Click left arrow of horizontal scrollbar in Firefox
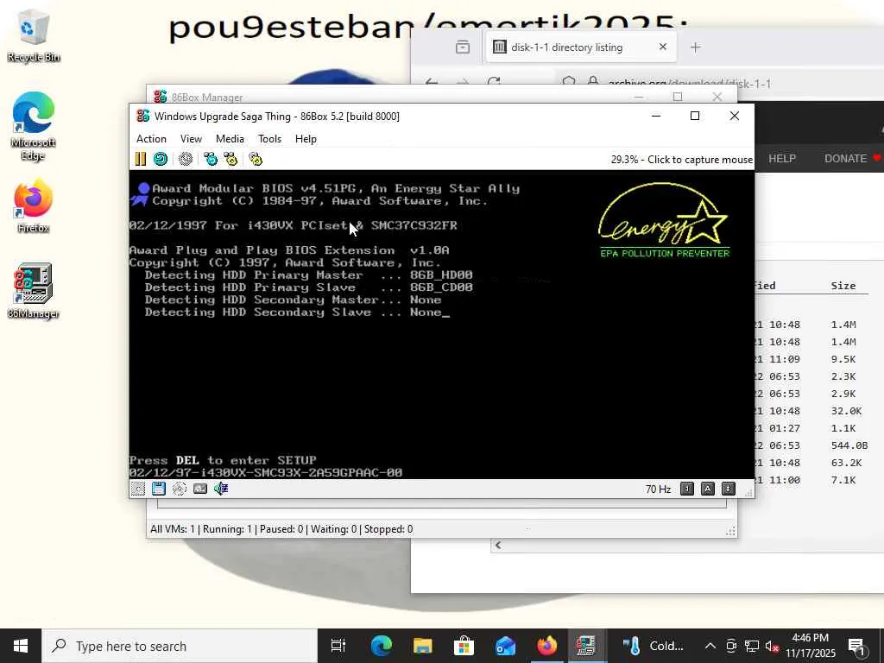The height and width of the screenshot is (663, 884). [498, 546]
